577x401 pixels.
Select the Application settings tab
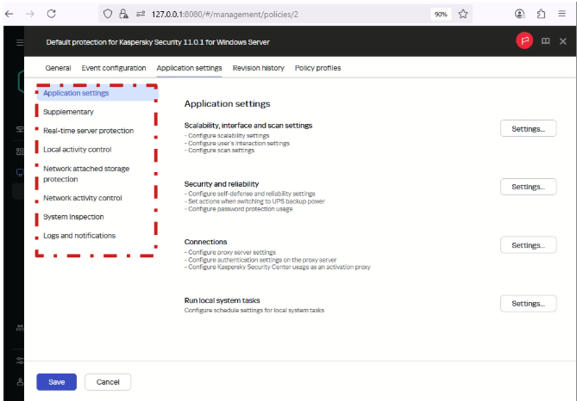189,68
